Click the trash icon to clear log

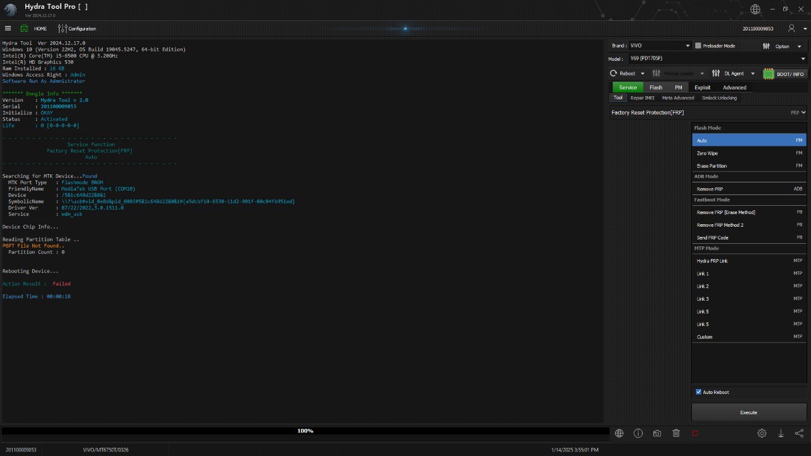676,433
